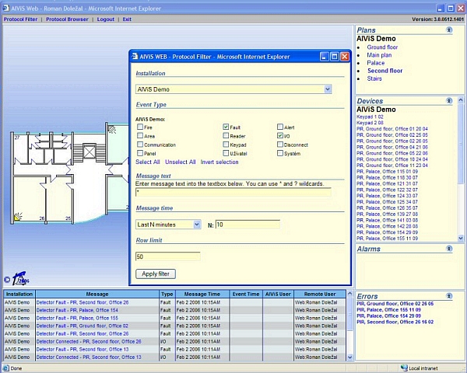Viewport: 467px width, 373px height.
Task: Click Exit in the top menu
Action: [127, 19]
